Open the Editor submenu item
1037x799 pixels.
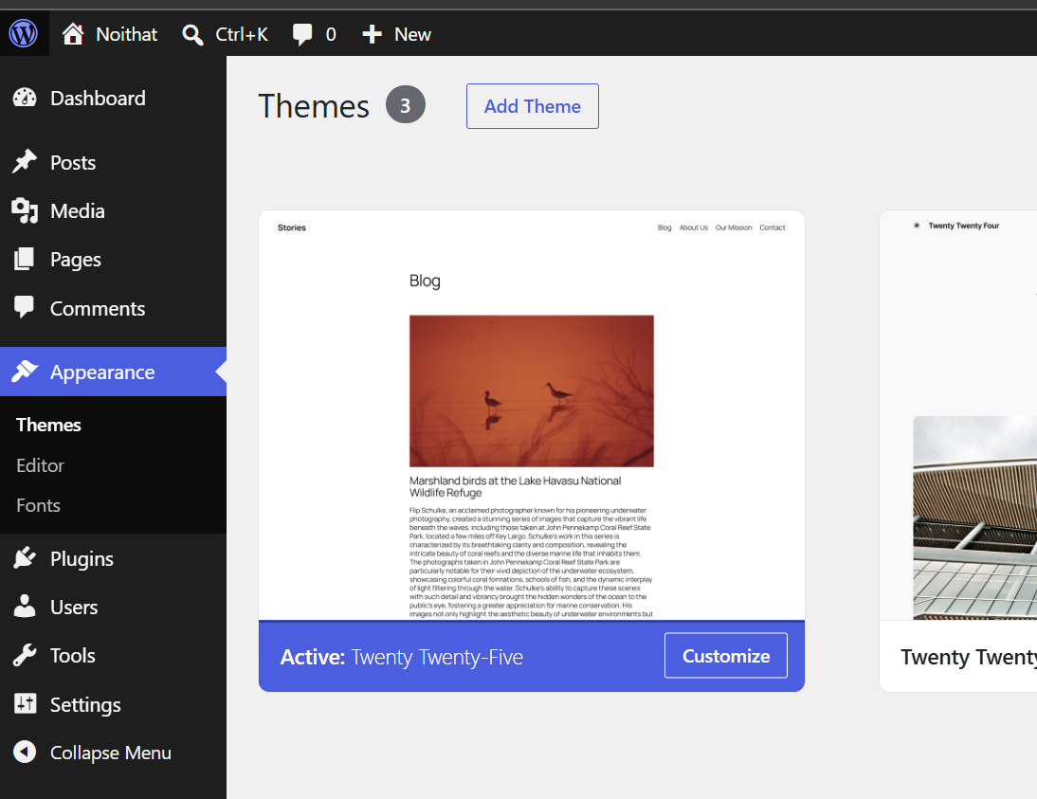tap(41, 465)
